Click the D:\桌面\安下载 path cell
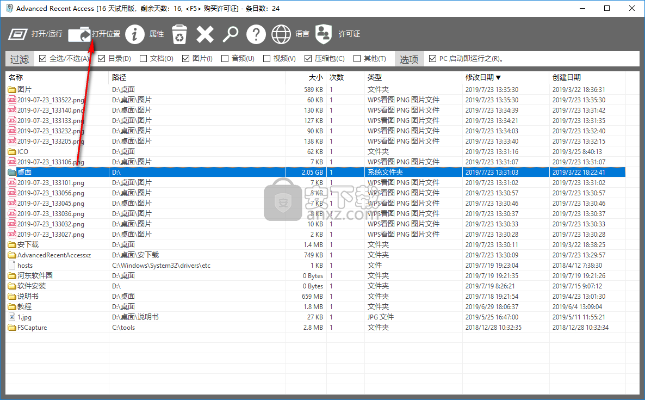 (135, 255)
